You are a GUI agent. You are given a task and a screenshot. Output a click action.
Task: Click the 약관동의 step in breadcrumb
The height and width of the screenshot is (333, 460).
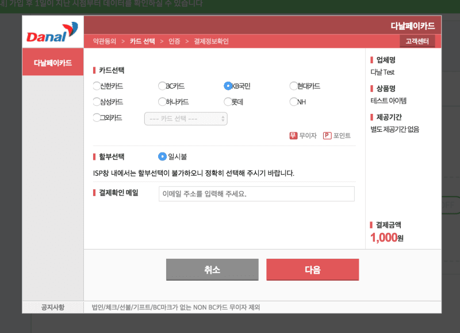[x=105, y=41]
